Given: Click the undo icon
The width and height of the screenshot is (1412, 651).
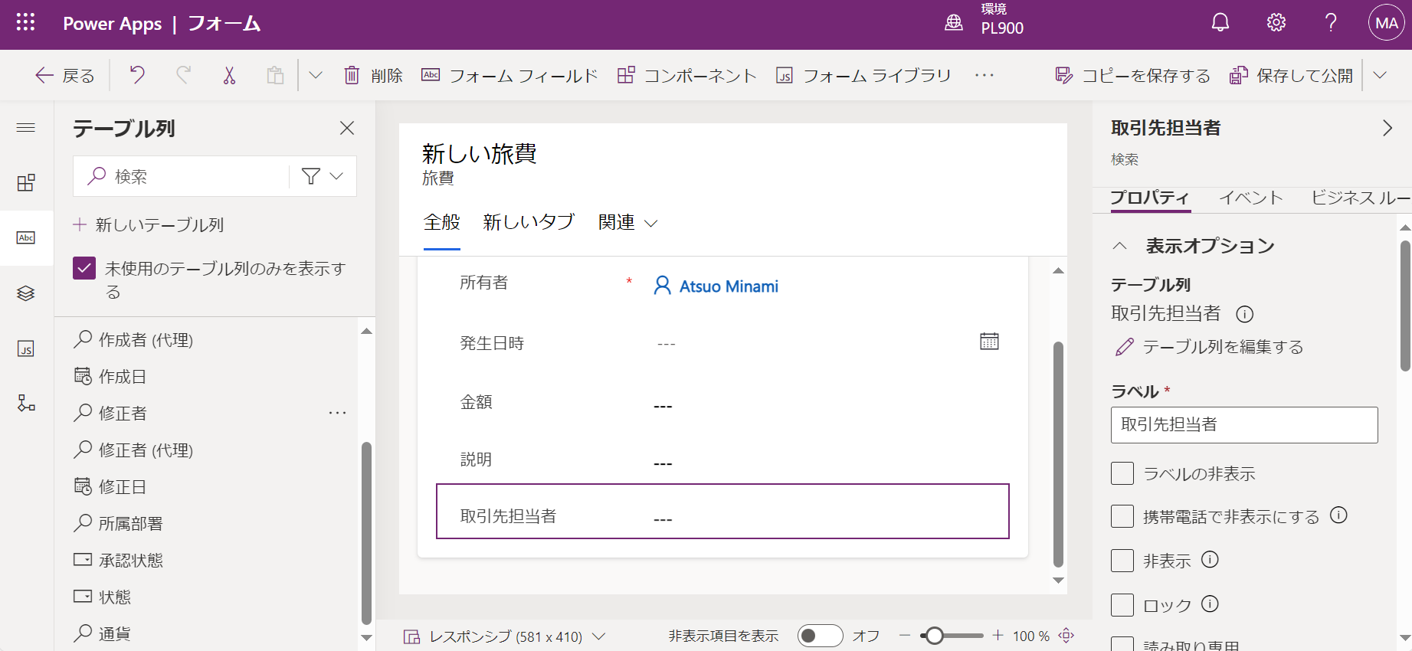Looking at the screenshot, I should (137, 75).
